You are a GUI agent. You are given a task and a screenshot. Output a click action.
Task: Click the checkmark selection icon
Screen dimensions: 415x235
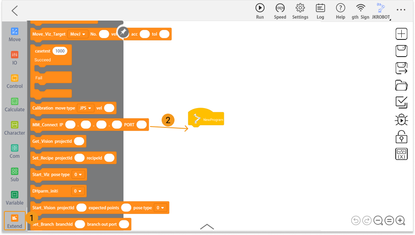pyautogui.click(x=401, y=102)
